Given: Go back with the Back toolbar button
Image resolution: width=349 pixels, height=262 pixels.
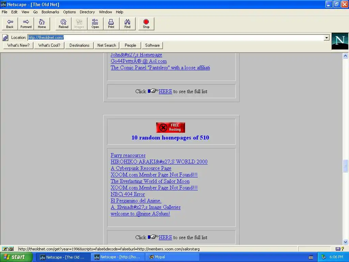Looking at the screenshot, I should pos(10,24).
